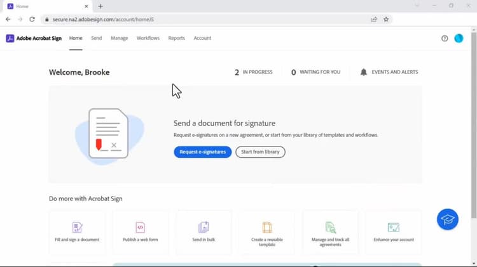Go to the Workflows tab

pos(148,38)
